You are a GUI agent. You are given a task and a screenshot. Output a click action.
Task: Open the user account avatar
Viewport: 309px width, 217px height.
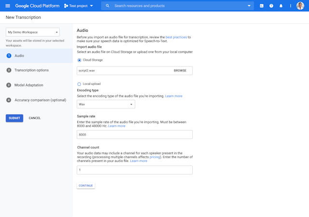300,6
